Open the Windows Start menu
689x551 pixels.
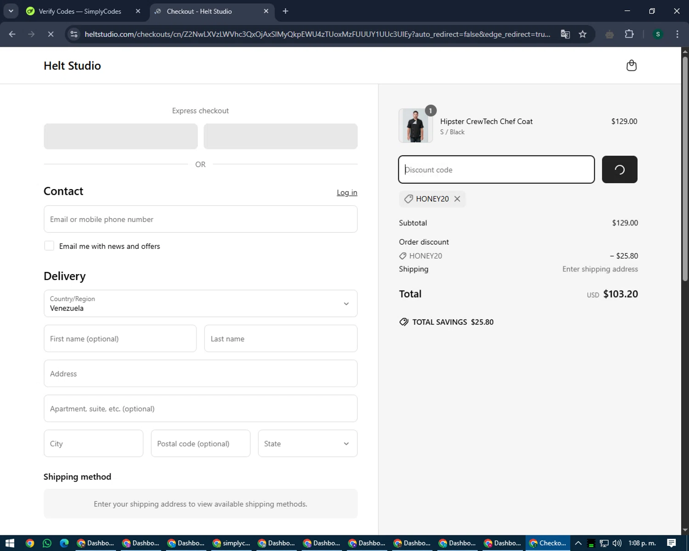click(10, 543)
